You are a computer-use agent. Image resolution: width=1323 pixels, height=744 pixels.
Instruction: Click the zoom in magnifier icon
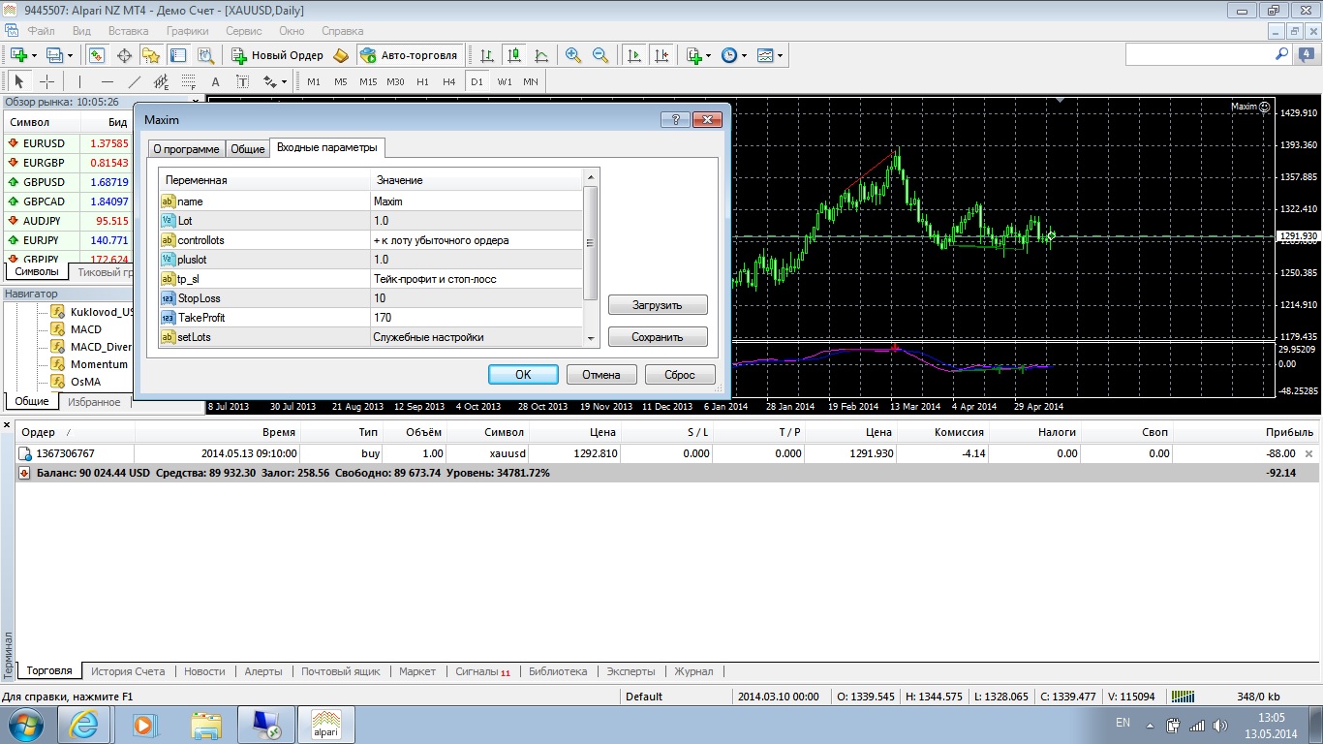573,55
